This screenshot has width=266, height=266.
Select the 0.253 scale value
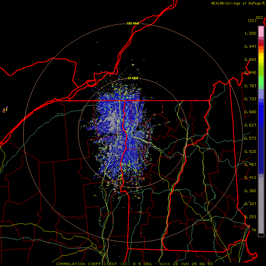[x=250, y=217]
